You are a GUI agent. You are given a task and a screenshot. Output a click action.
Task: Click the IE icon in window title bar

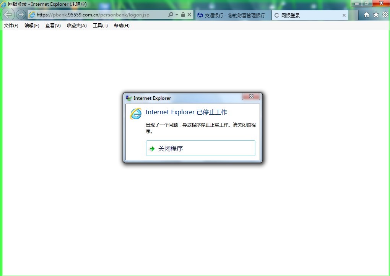[3, 4]
